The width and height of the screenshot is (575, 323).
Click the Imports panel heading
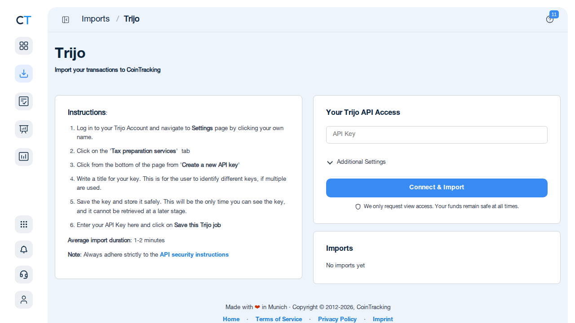(340, 249)
